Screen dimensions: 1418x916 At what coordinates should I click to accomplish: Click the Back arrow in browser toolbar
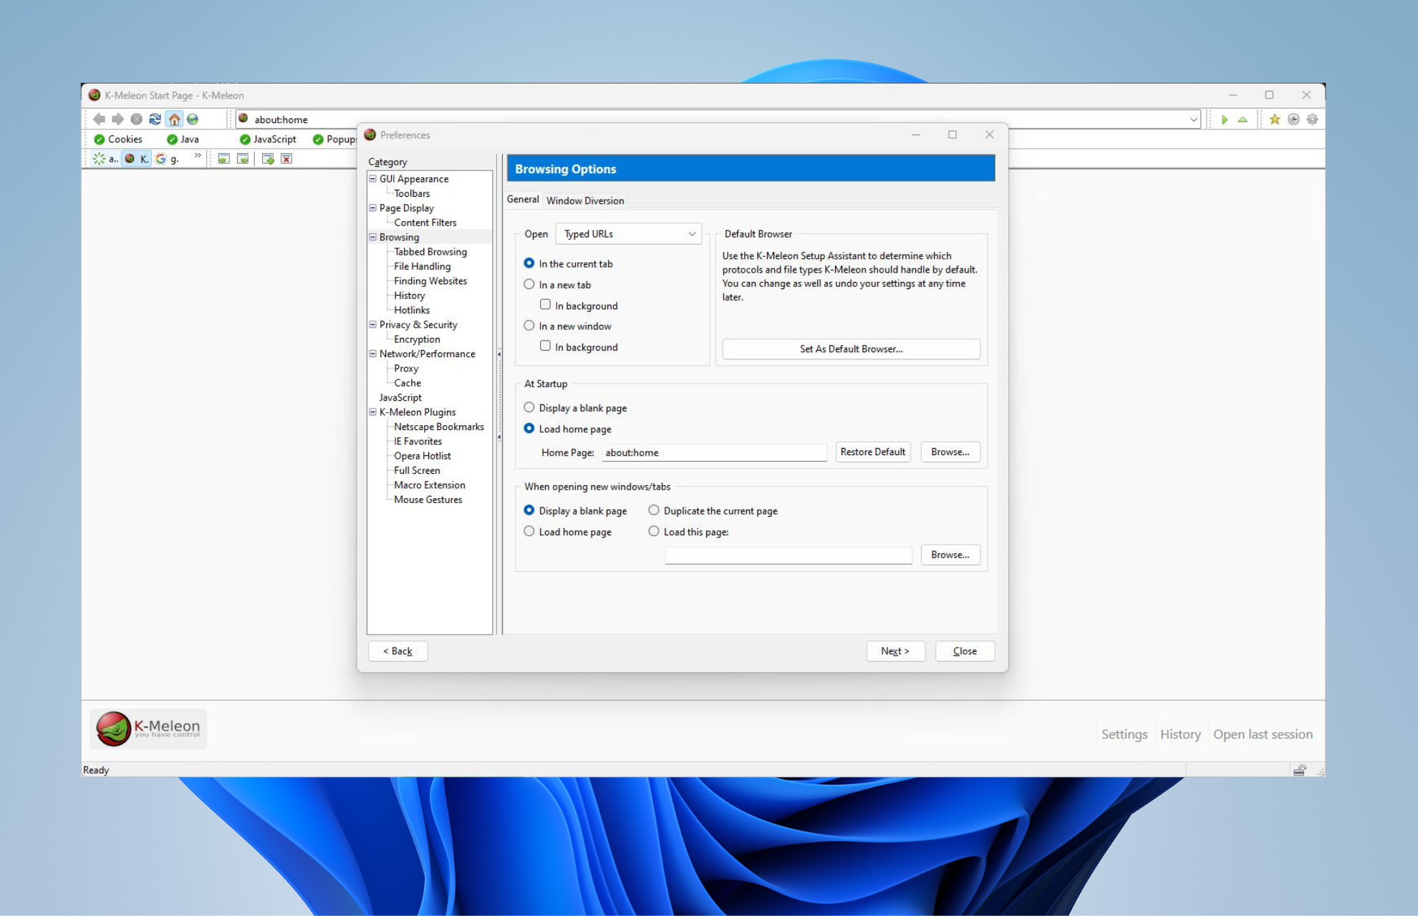click(x=99, y=120)
